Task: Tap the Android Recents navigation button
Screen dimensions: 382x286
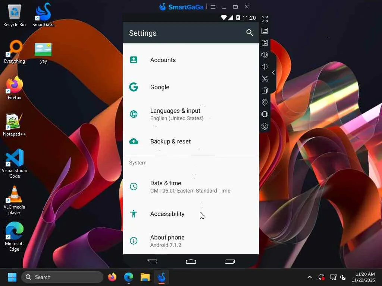Action: (229, 261)
